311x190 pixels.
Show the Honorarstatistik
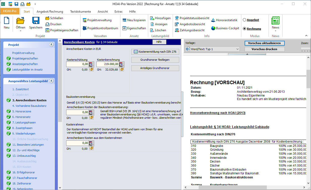(x=224, y=20)
